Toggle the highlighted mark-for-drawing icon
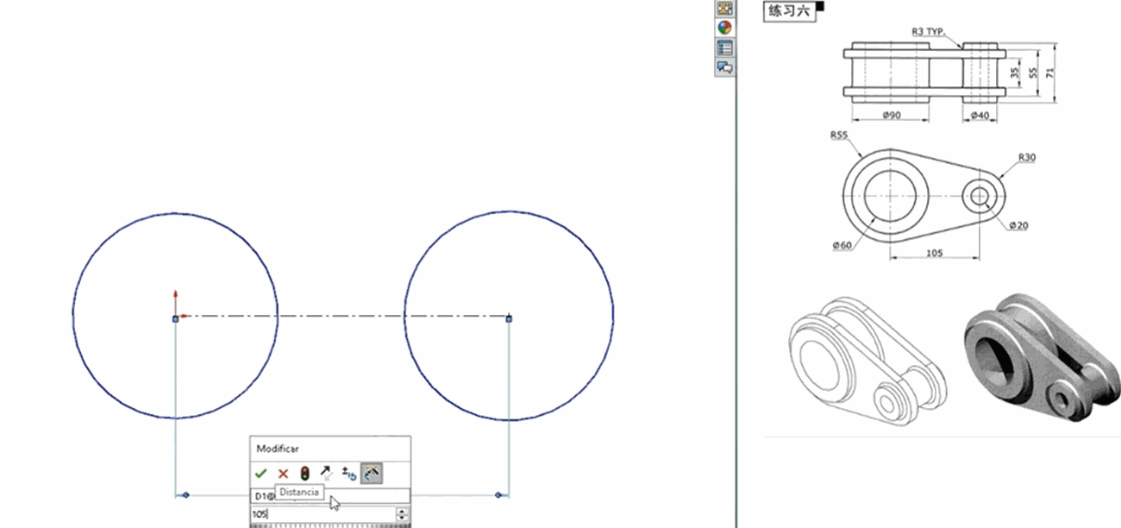The width and height of the screenshot is (1121, 528). (x=372, y=473)
